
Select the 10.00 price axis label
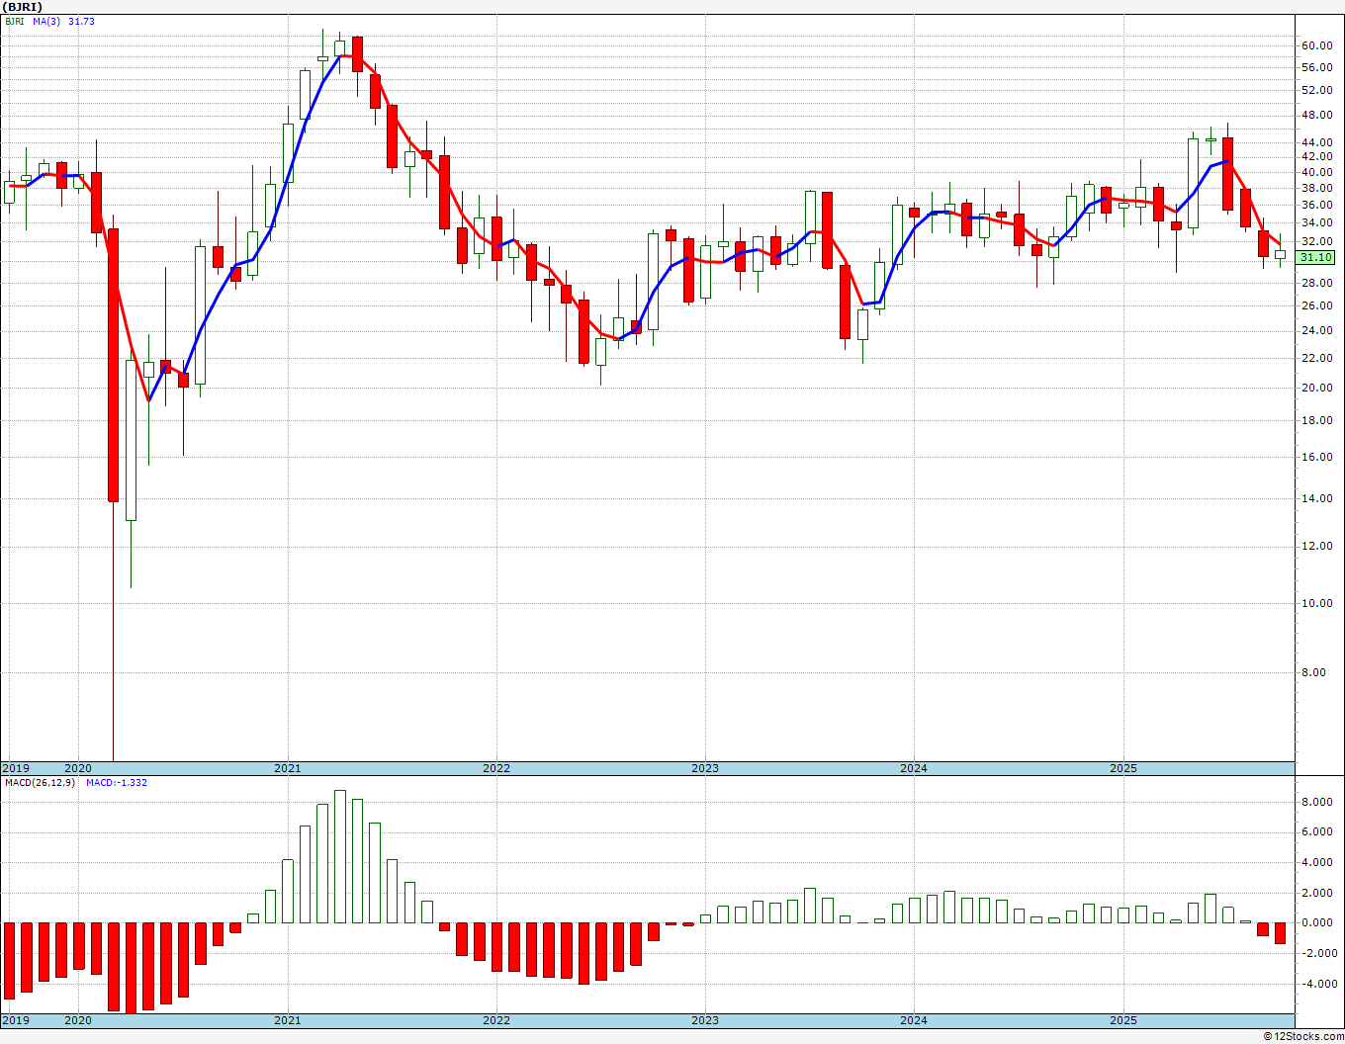(x=1316, y=604)
